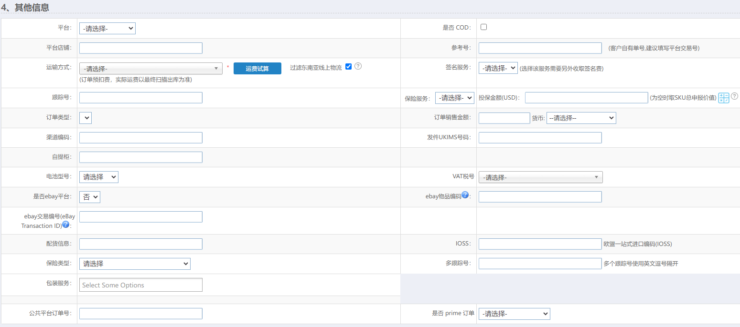
Task: Open the 电池型号 dropdown
Action: click(x=99, y=177)
